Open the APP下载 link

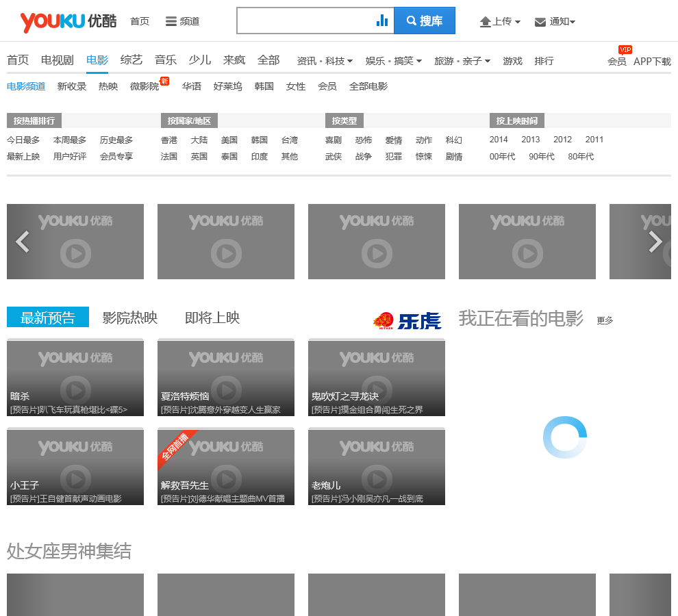[x=652, y=62]
